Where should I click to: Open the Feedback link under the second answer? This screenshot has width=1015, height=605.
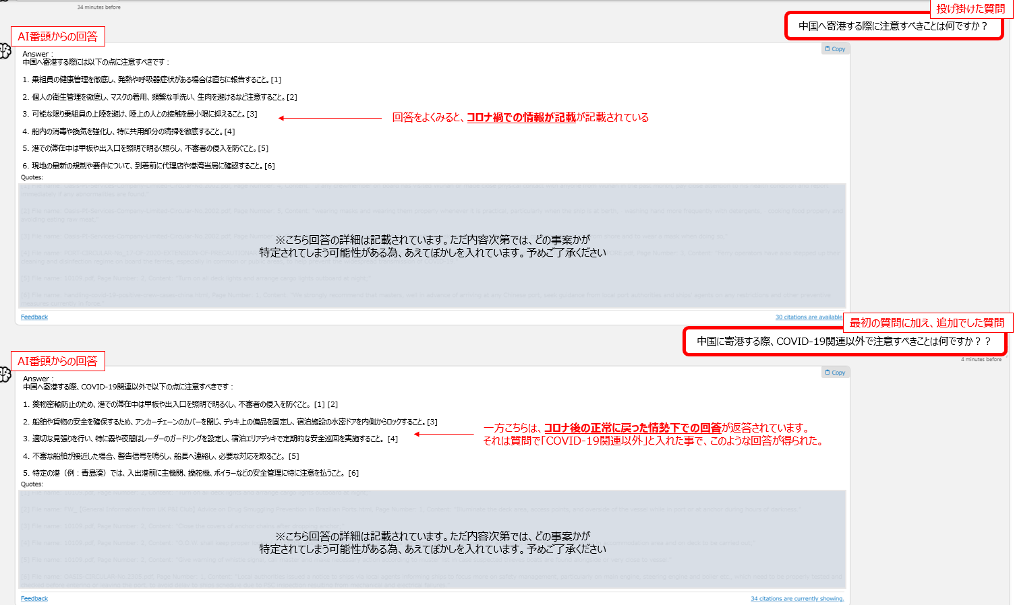34,599
